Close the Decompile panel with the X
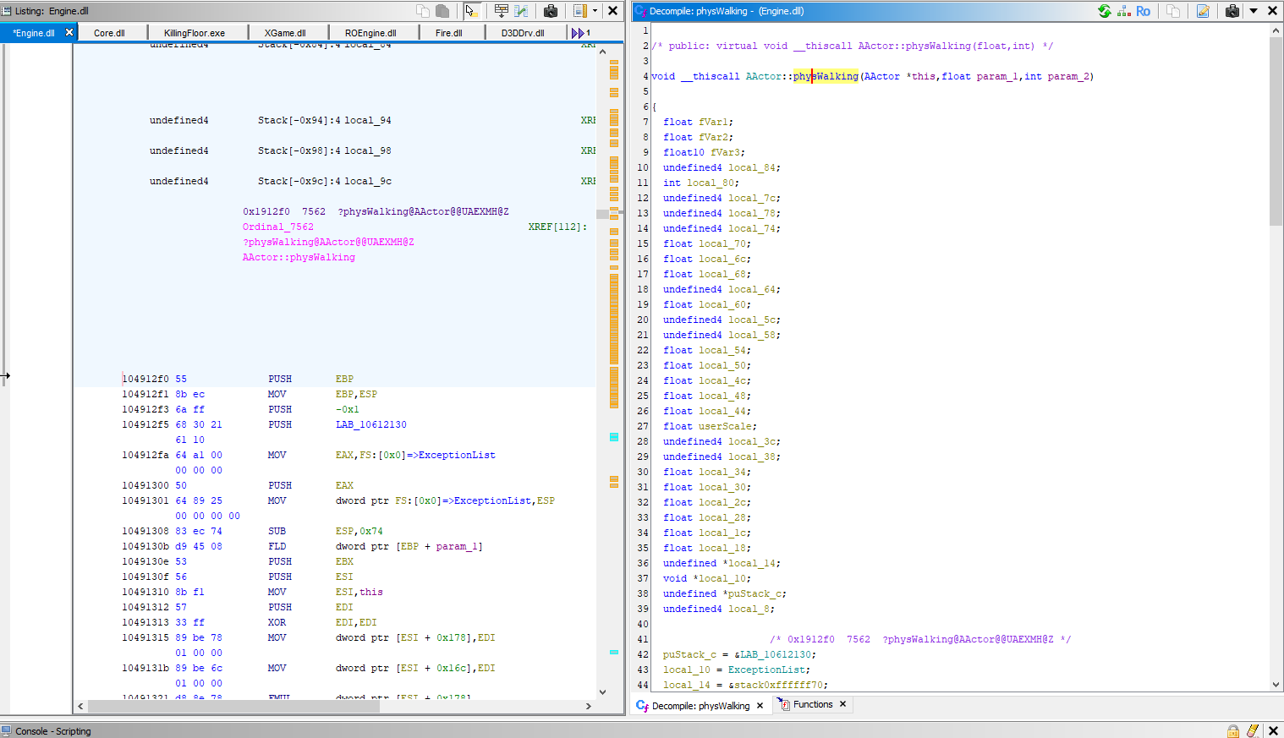 coord(1272,11)
